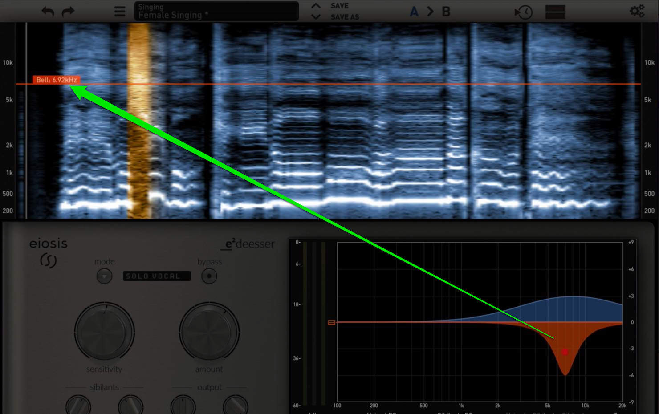Toggle the spectrogram view layout icon
This screenshot has width=659, height=414.
[555, 12]
